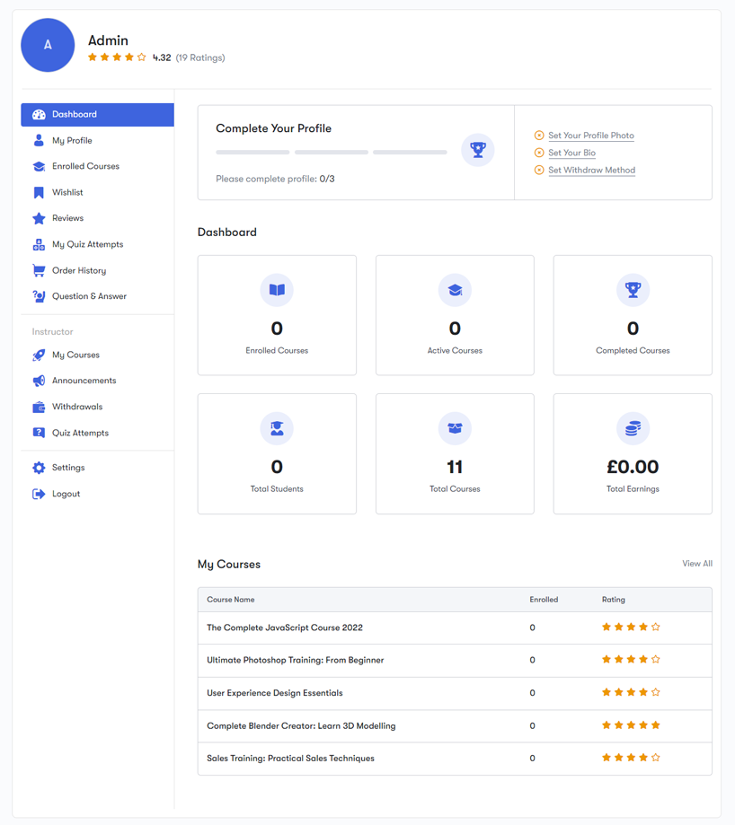
Task: Click the profile completion progress bar
Action: click(x=331, y=153)
